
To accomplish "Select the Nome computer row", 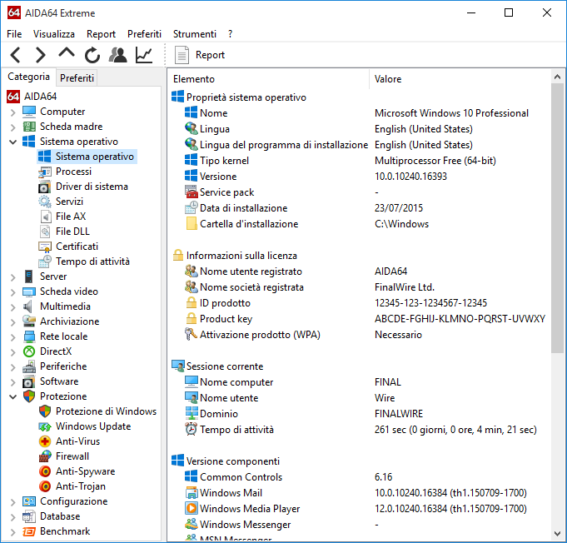I will pyautogui.click(x=360, y=382).
